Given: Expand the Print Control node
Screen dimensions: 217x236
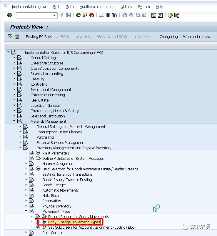Looking at the screenshot, I should [26, 232].
